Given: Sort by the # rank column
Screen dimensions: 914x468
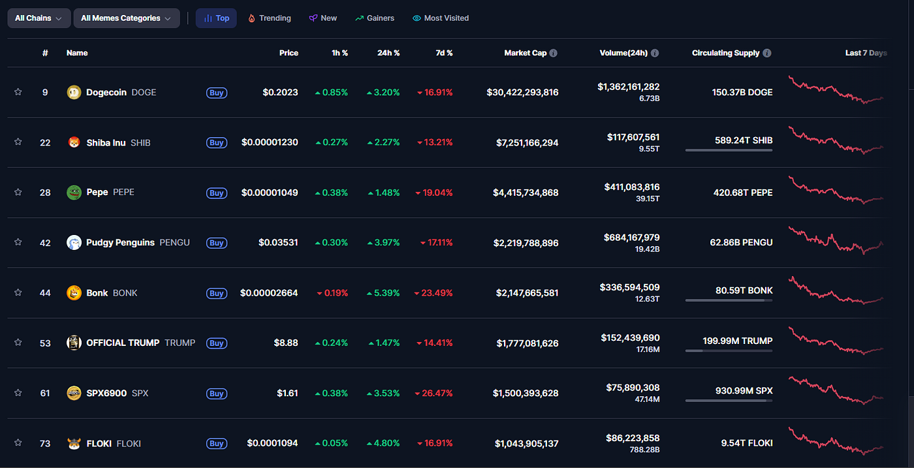Looking at the screenshot, I should [45, 53].
